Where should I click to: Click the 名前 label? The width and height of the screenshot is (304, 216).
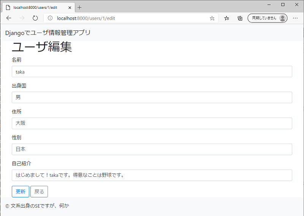[16, 60]
